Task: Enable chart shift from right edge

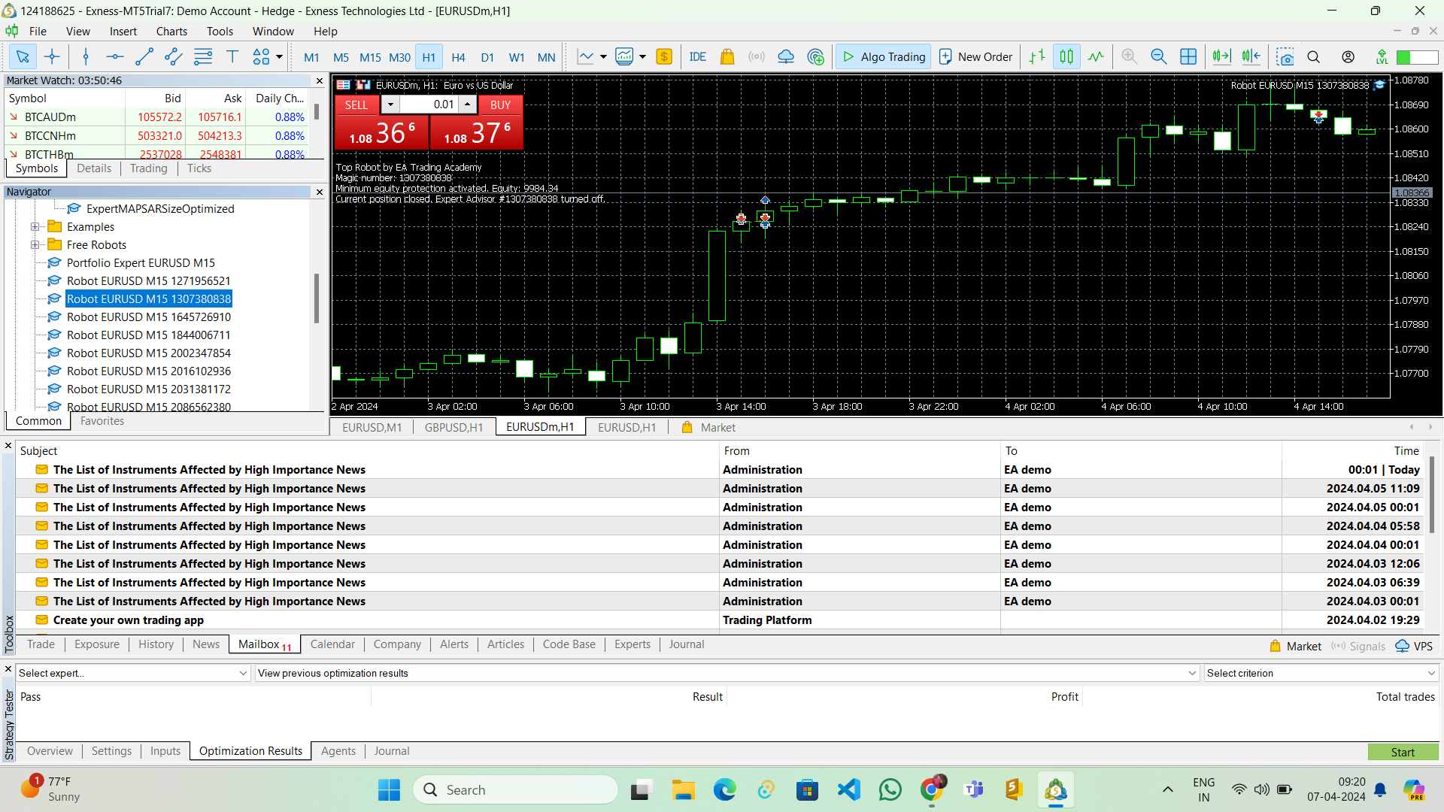Action: pyautogui.click(x=1251, y=56)
